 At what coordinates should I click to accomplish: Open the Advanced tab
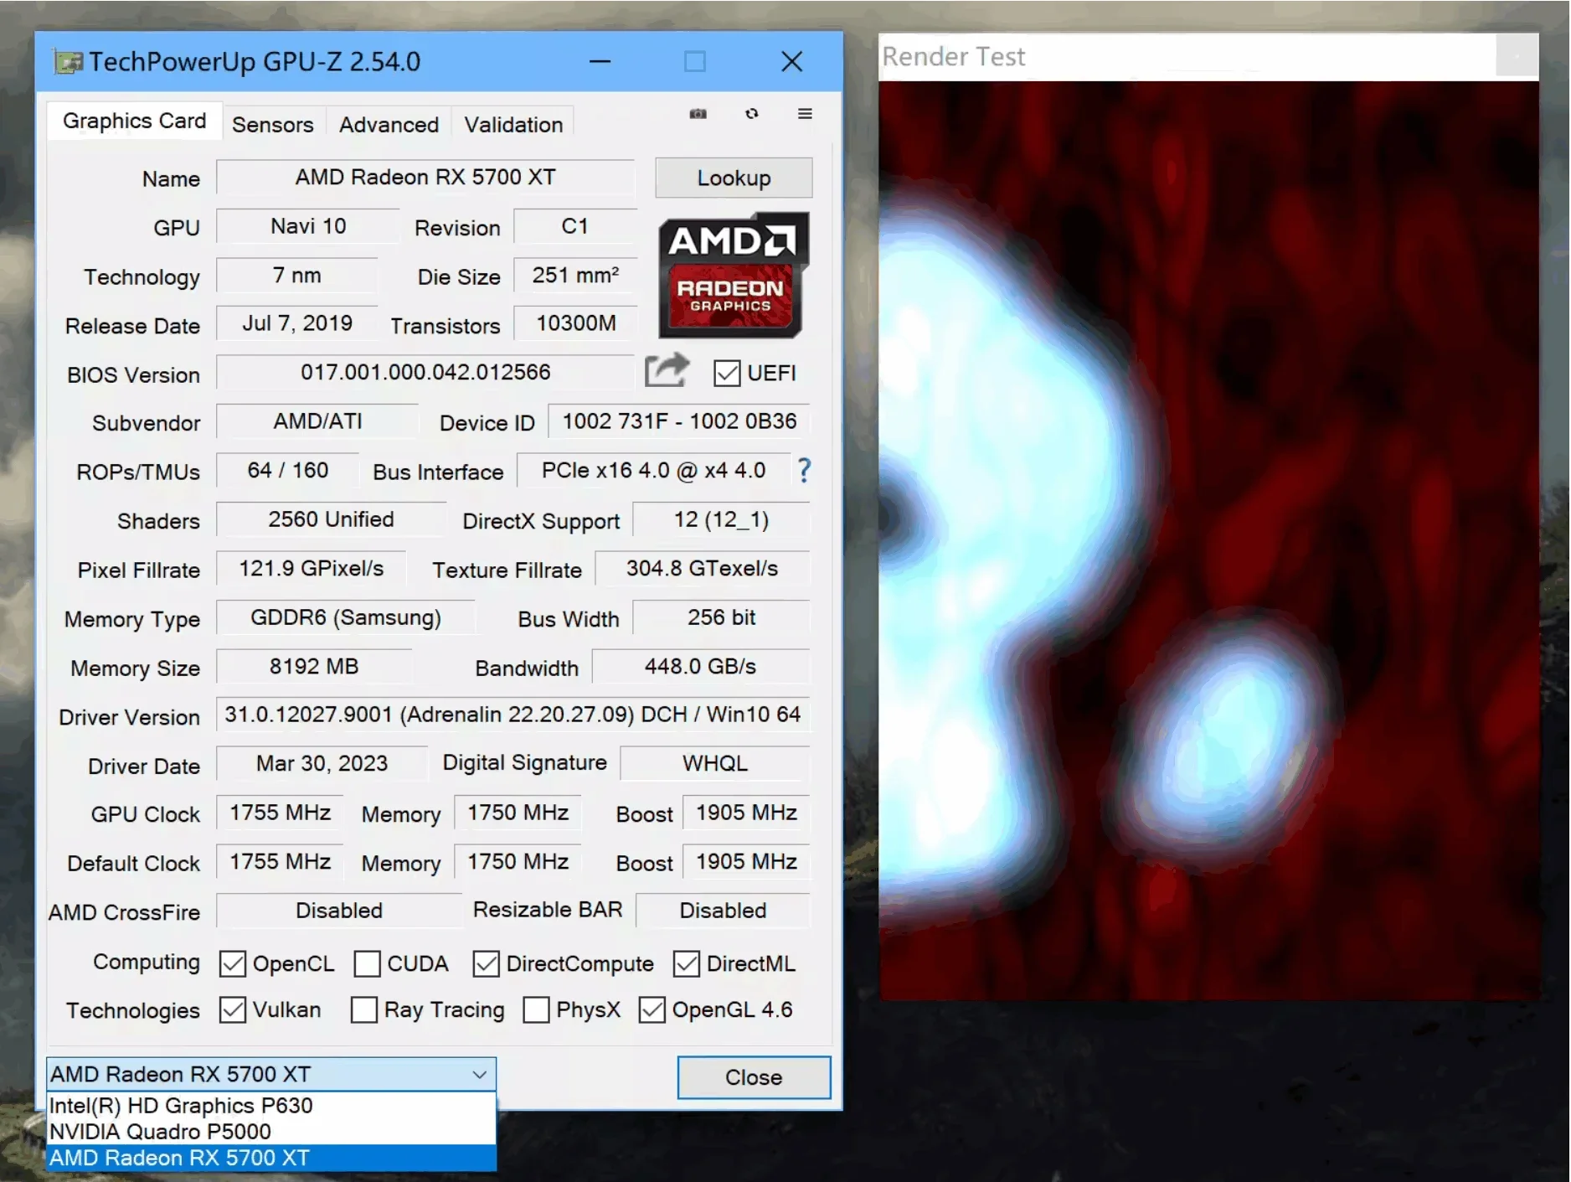pyautogui.click(x=389, y=125)
